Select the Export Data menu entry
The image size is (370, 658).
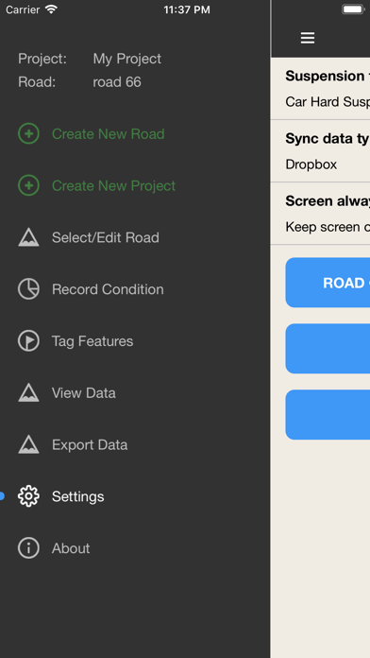click(x=90, y=444)
